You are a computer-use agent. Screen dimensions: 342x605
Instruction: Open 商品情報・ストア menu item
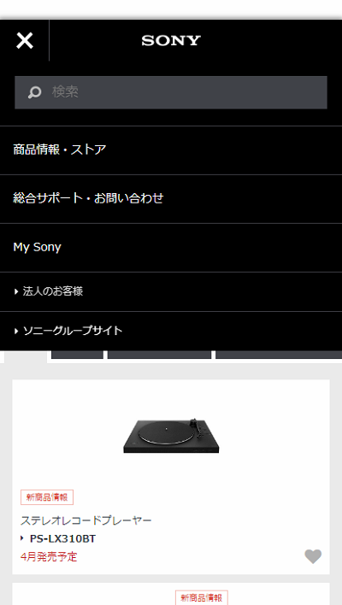pos(171,150)
